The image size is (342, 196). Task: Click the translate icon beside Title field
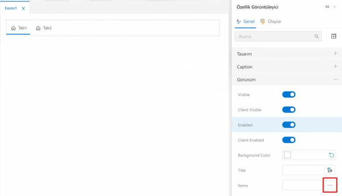coord(330,170)
